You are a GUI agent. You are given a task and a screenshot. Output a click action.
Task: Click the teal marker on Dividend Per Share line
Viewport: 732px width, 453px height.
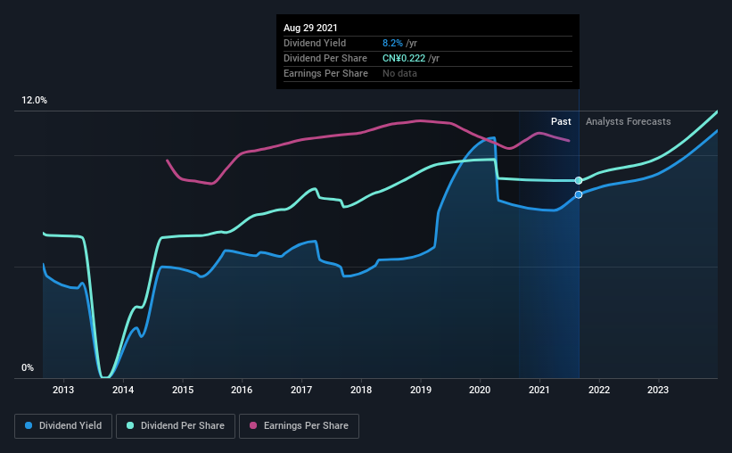(579, 181)
